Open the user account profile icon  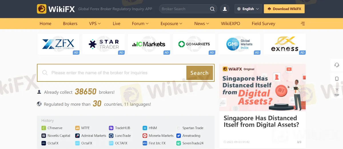(x=225, y=9)
